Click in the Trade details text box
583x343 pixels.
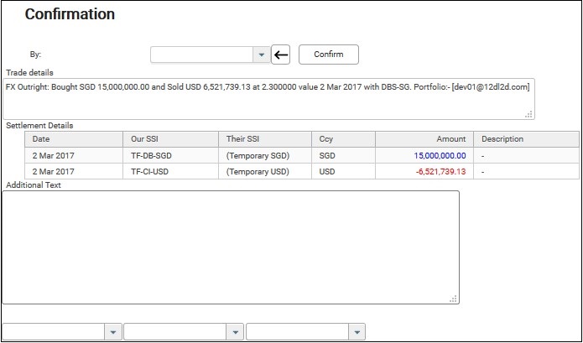click(268, 99)
